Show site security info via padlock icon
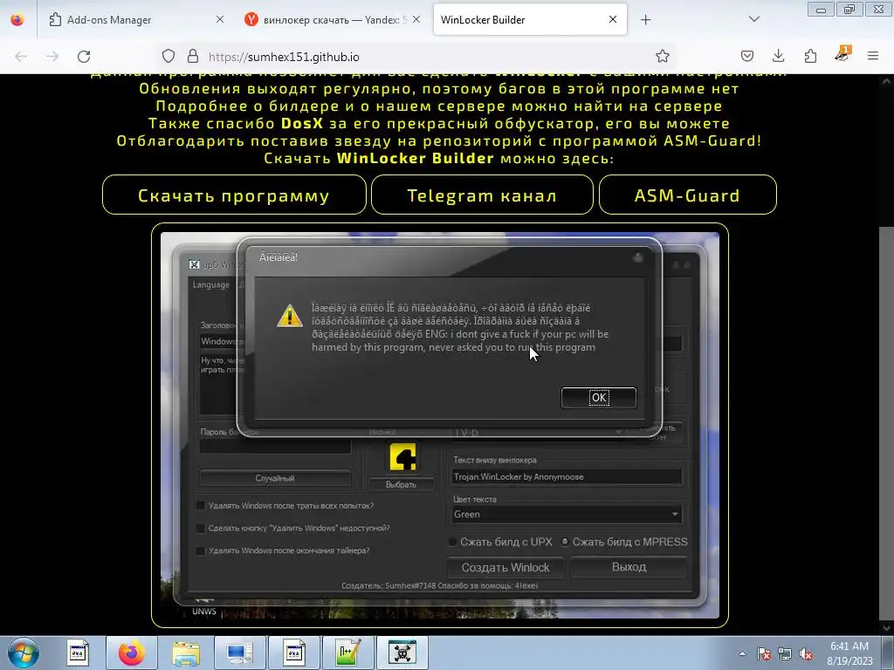 pos(193,57)
